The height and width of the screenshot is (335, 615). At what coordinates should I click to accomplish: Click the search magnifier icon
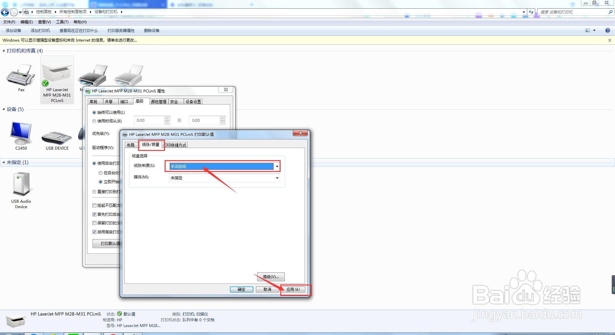611,12
